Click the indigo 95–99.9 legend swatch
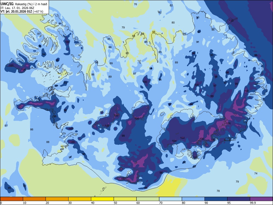This screenshot has height=205, width=273. coord(239,199)
